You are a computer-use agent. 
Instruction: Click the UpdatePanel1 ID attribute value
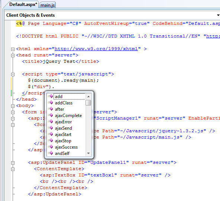click(108, 162)
